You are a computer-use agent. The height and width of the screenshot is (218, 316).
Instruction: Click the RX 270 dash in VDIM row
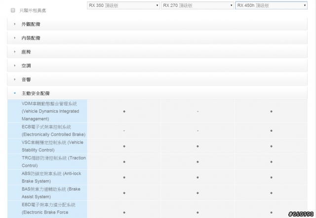pyautogui.click(x=197, y=111)
